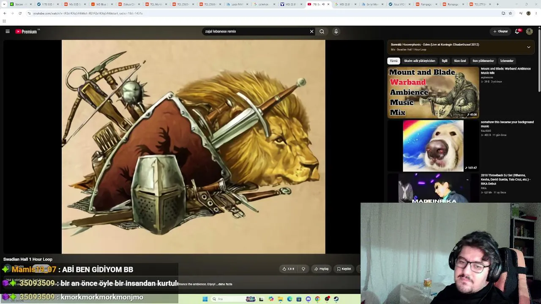Viewport: 541px width, 304px height.
Task: Open Mount and Blade Warband Ambience thumbnail
Action: (433, 92)
